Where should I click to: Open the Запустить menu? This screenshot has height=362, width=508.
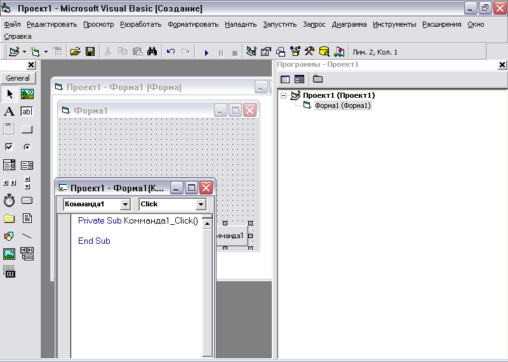click(280, 24)
